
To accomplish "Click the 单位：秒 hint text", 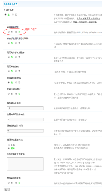I will pos(58,134).
